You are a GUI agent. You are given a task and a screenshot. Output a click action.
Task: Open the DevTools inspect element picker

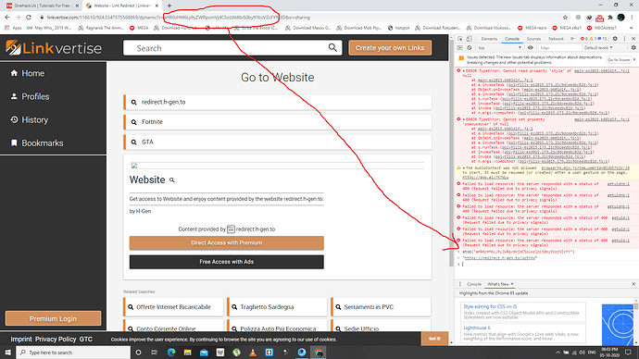click(x=459, y=39)
